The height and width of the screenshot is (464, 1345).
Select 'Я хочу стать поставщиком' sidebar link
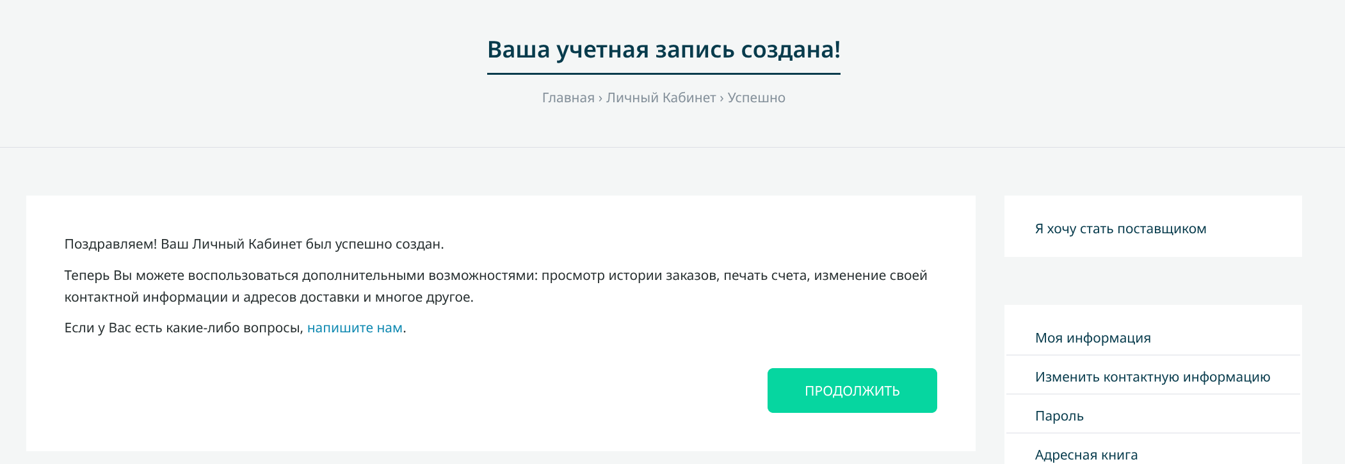(1120, 229)
